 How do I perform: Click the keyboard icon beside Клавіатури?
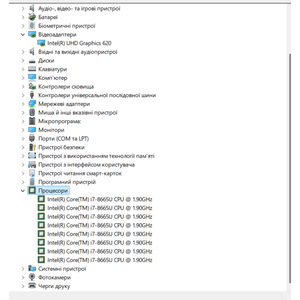click(32, 69)
